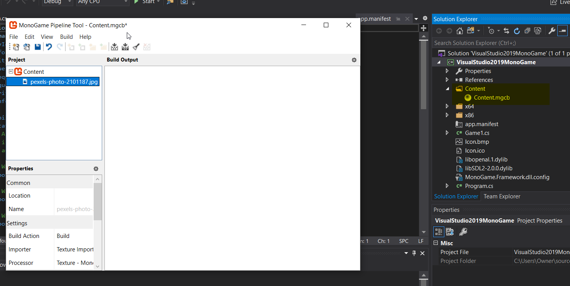570x286 pixels.
Task: Save the content project with the floppy disk icon
Action: [38, 47]
